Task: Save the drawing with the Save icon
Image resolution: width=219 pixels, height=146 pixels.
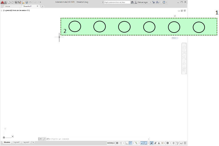Action: pyautogui.click(x=16, y=2)
